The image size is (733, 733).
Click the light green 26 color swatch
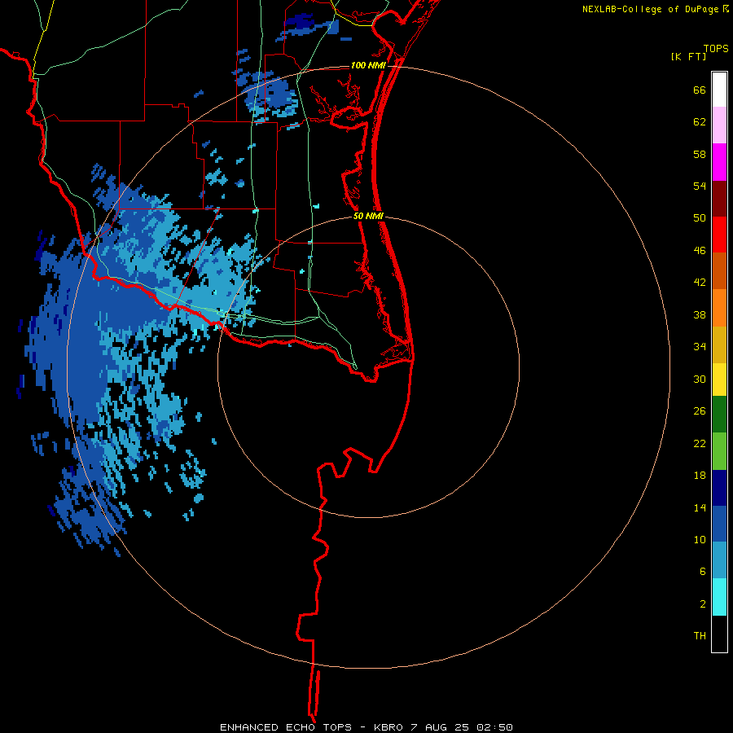[x=719, y=451]
